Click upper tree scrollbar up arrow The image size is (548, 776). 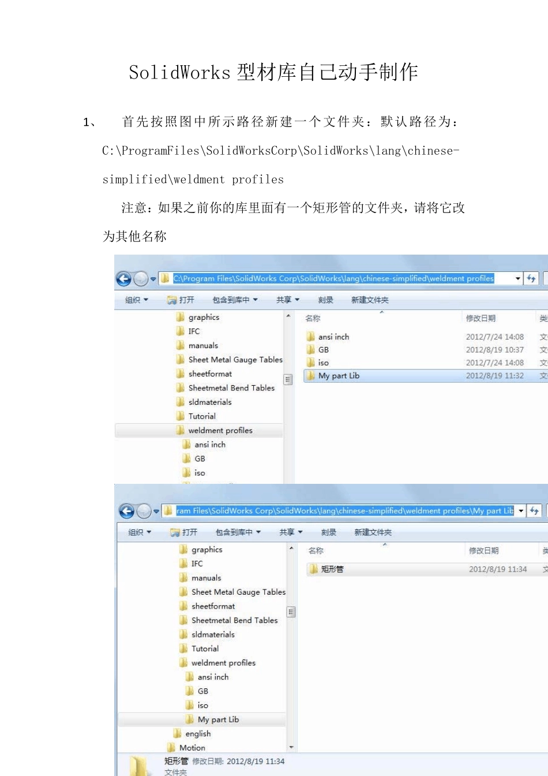[x=288, y=316]
